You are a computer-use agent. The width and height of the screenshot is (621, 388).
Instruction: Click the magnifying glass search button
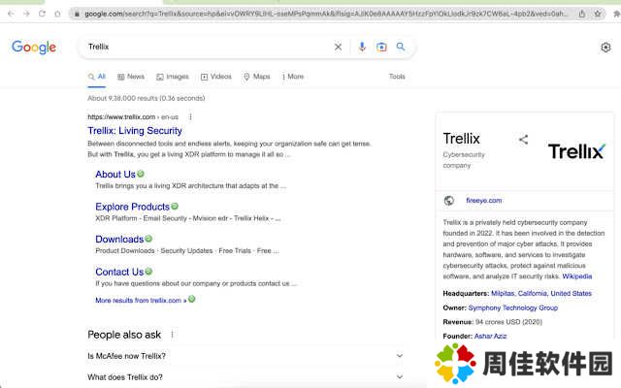pyautogui.click(x=401, y=47)
